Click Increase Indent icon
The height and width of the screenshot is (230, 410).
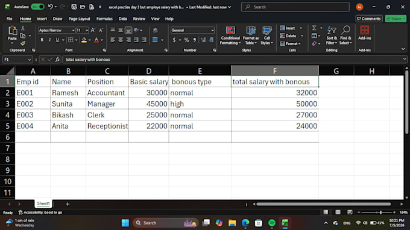(144, 40)
